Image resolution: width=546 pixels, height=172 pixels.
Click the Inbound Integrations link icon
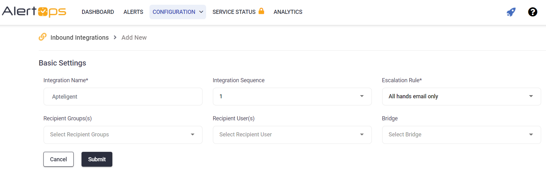[x=42, y=37]
